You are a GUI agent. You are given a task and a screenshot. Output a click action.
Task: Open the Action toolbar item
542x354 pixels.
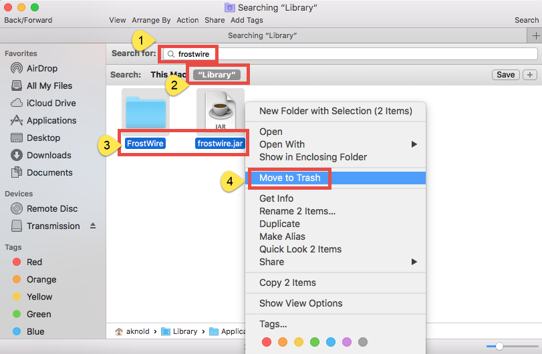(188, 20)
